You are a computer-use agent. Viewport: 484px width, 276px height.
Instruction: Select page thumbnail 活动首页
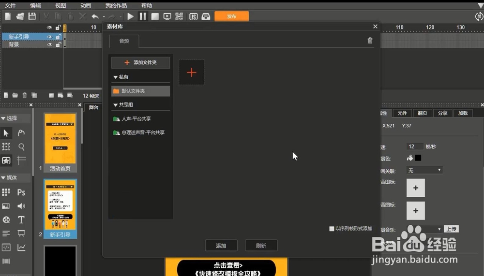[60, 143]
